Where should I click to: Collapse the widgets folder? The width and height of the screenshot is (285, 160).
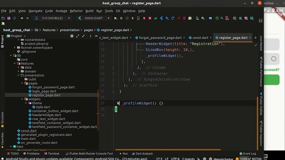[22, 99]
